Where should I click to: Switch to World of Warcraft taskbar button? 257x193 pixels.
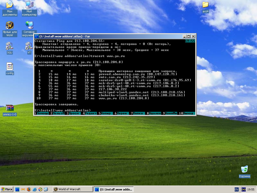73,189
